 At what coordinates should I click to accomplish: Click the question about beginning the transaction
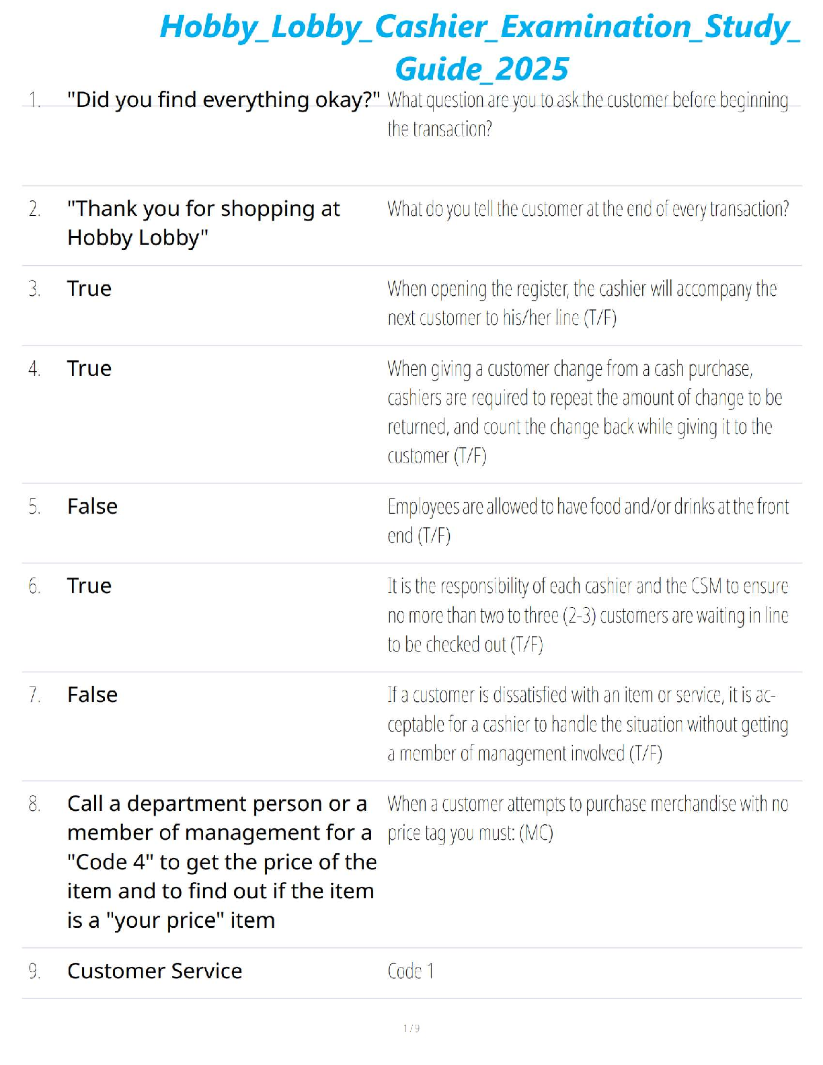coord(587,114)
